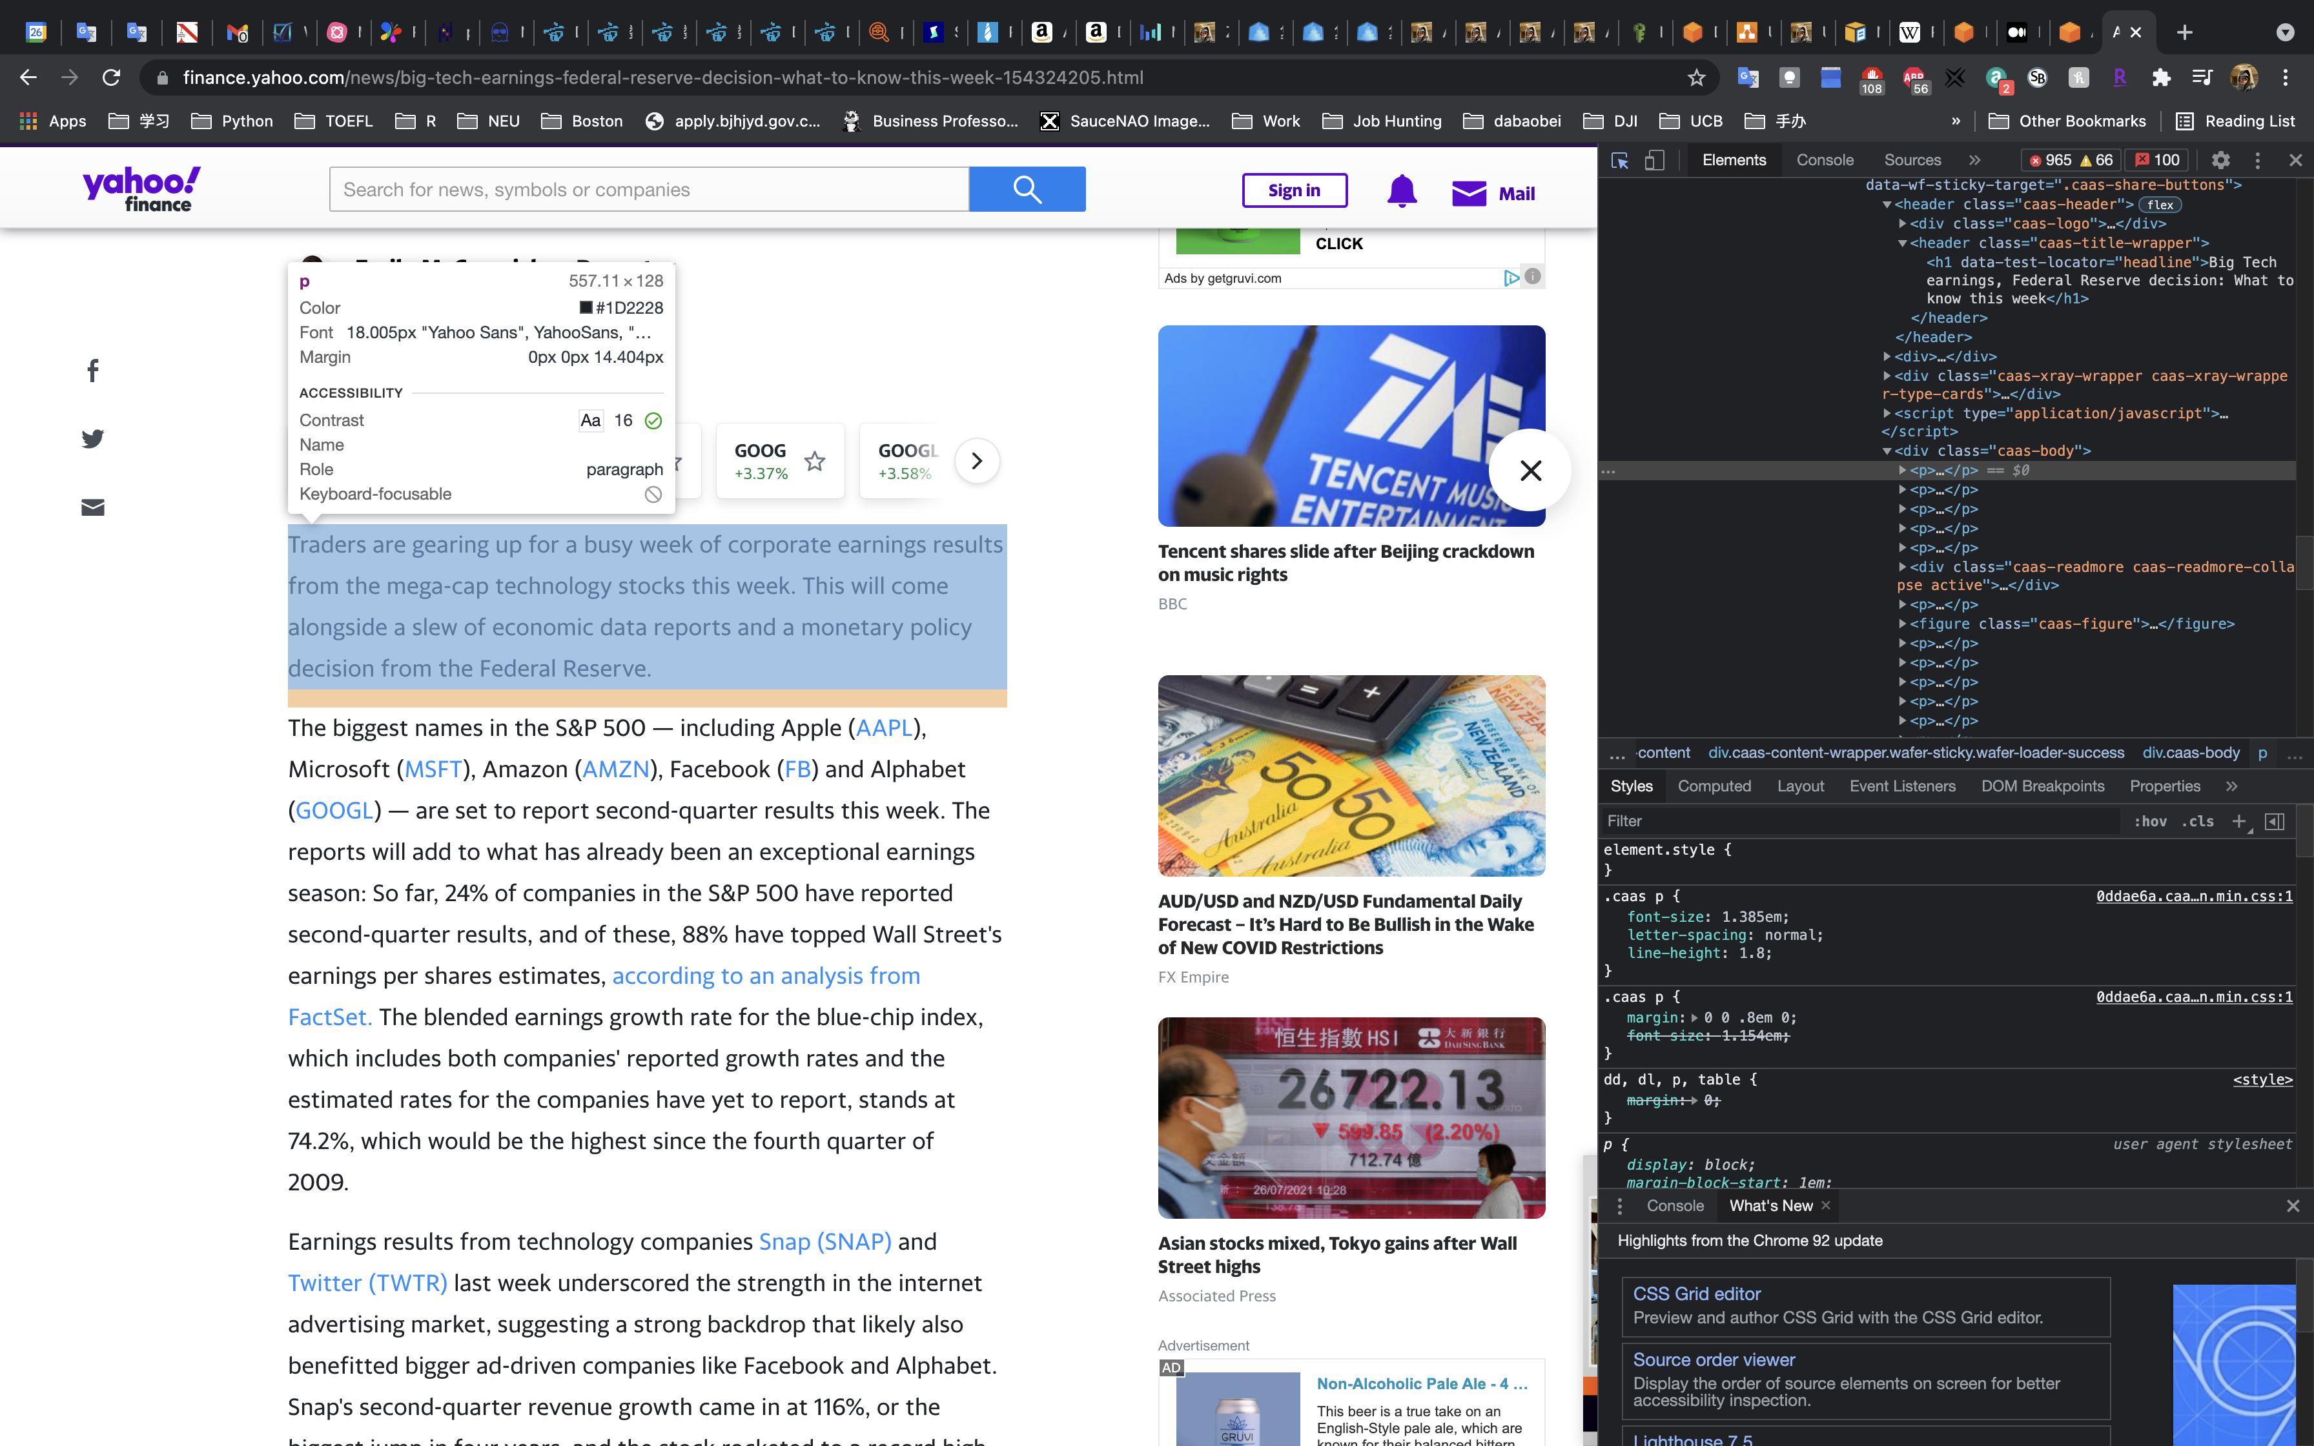This screenshot has width=2314, height=1446.
Task: Add GOOG to watchlist with star
Action: pos(814,462)
